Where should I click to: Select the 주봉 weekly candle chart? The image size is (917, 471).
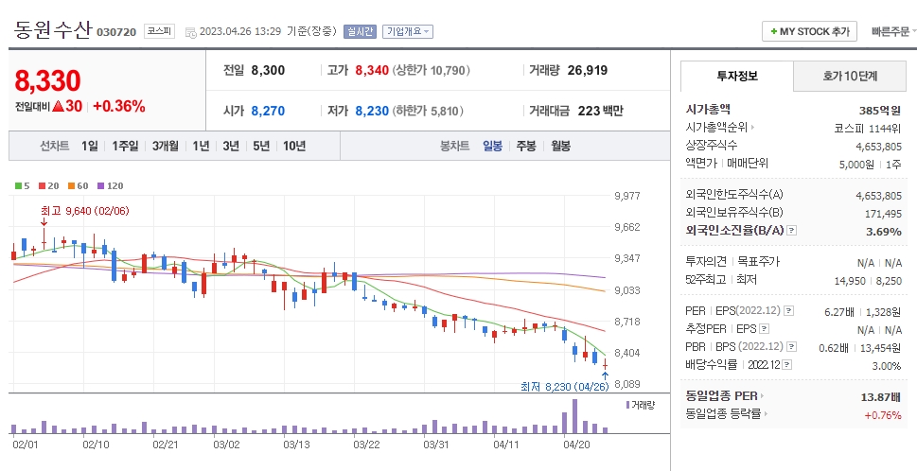526,146
